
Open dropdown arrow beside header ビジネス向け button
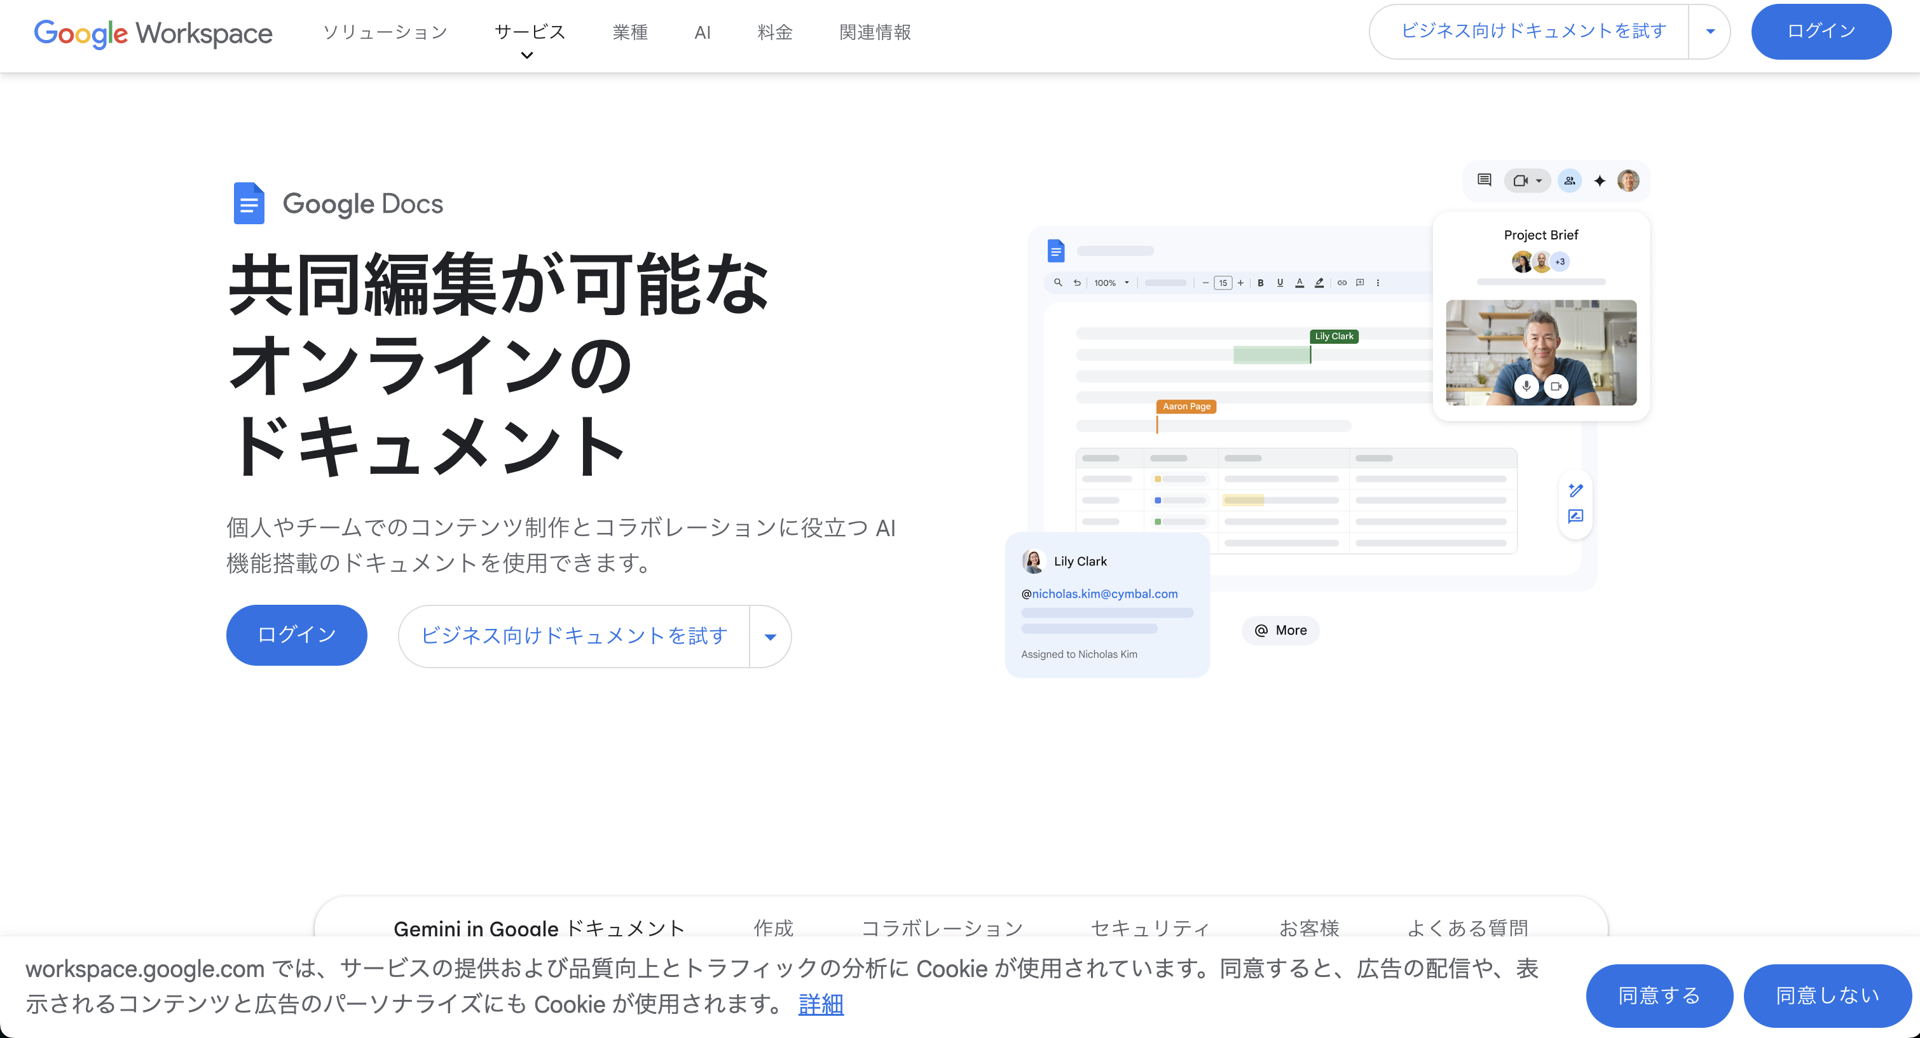click(x=1710, y=31)
